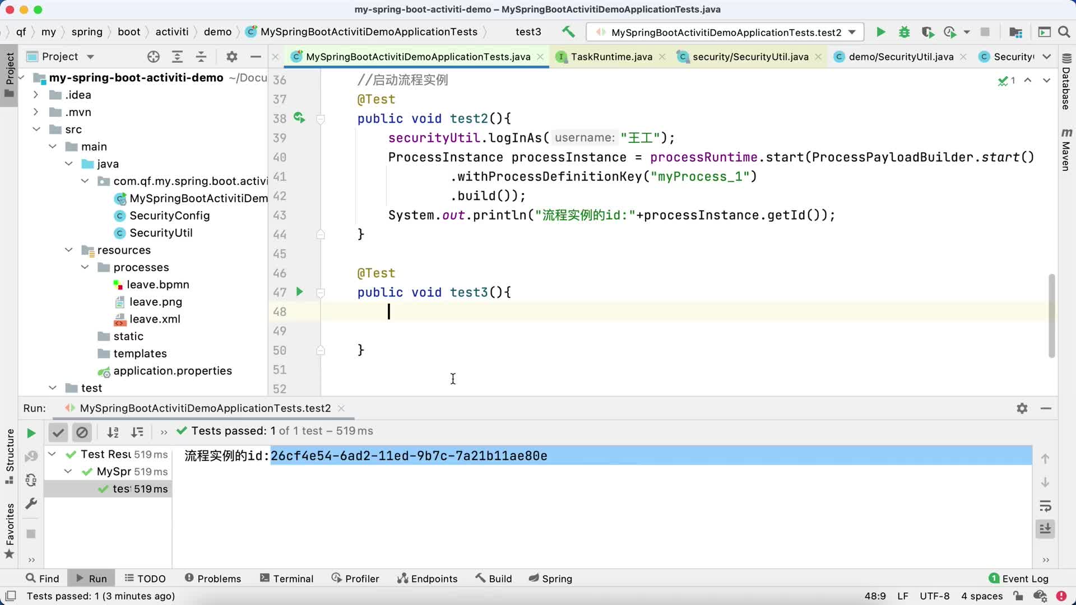Click the Select Opened File target icon
The height and width of the screenshot is (605, 1076).
point(153,57)
